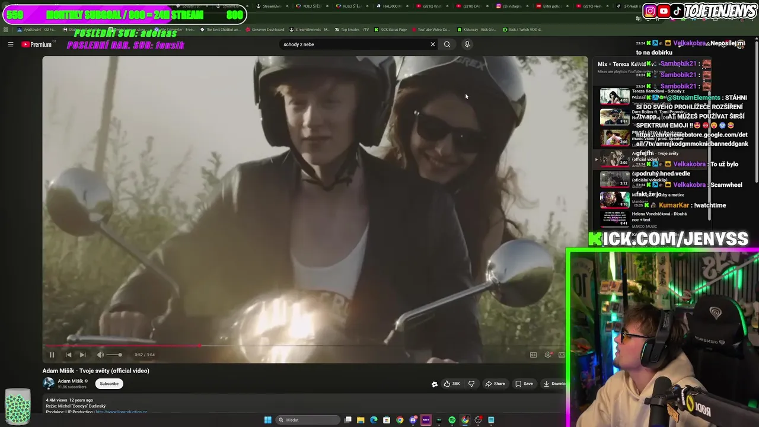This screenshot has width=759, height=427.
Task: Toggle closed captions on the video
Action: click(x=533, y=355)
